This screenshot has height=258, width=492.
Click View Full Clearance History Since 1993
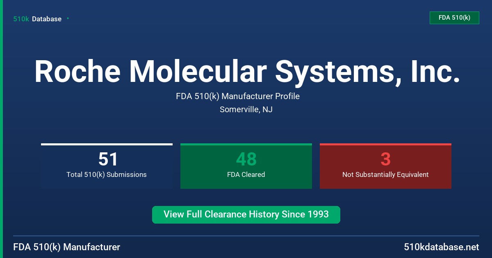246,215
